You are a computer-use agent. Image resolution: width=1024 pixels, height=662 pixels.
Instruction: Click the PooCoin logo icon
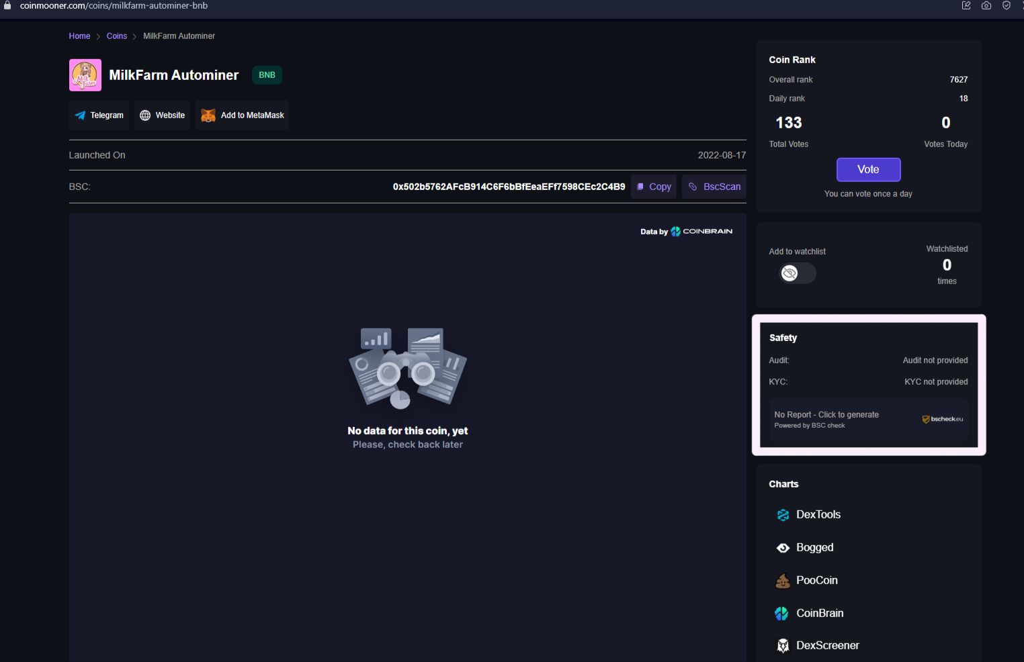coord(783,581)
